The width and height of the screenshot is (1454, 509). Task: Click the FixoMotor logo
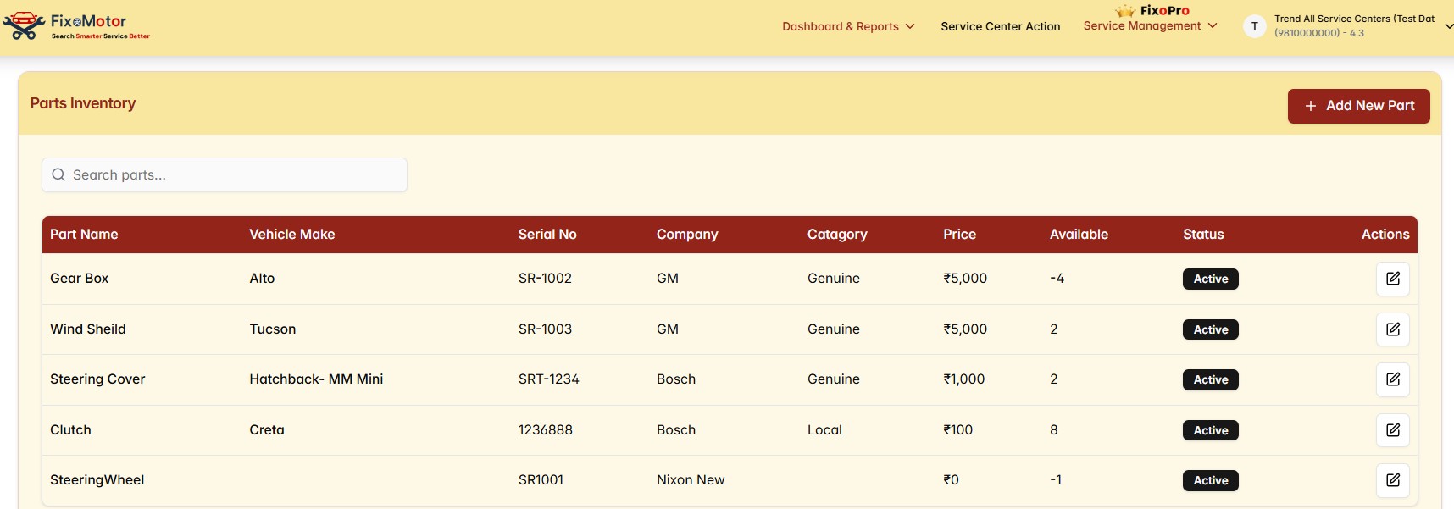click(x=76, y=25)
